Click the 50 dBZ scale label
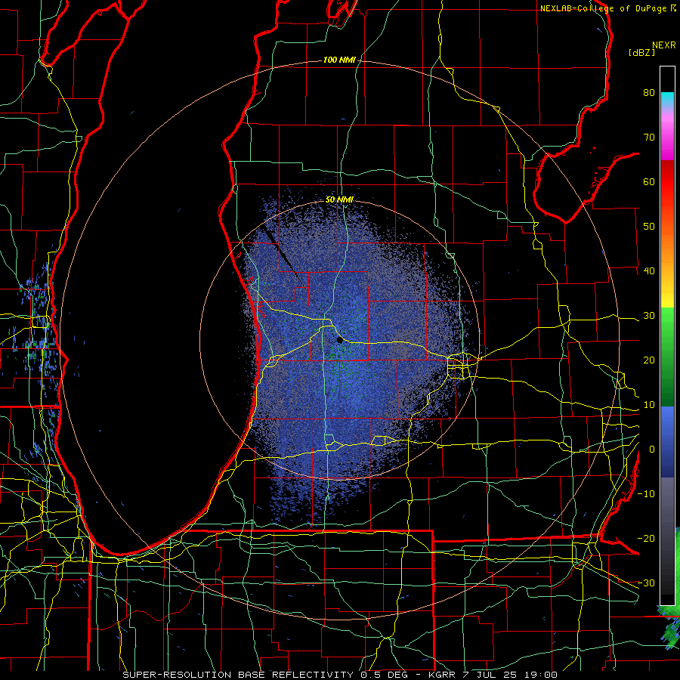The height and width of the screenshot is (680, 680). tap(649, 227)
